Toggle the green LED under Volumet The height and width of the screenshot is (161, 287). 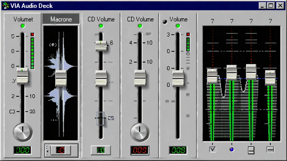point(23,26)
